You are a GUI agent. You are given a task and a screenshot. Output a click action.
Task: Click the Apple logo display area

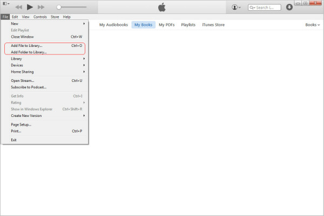click(162, 8)
